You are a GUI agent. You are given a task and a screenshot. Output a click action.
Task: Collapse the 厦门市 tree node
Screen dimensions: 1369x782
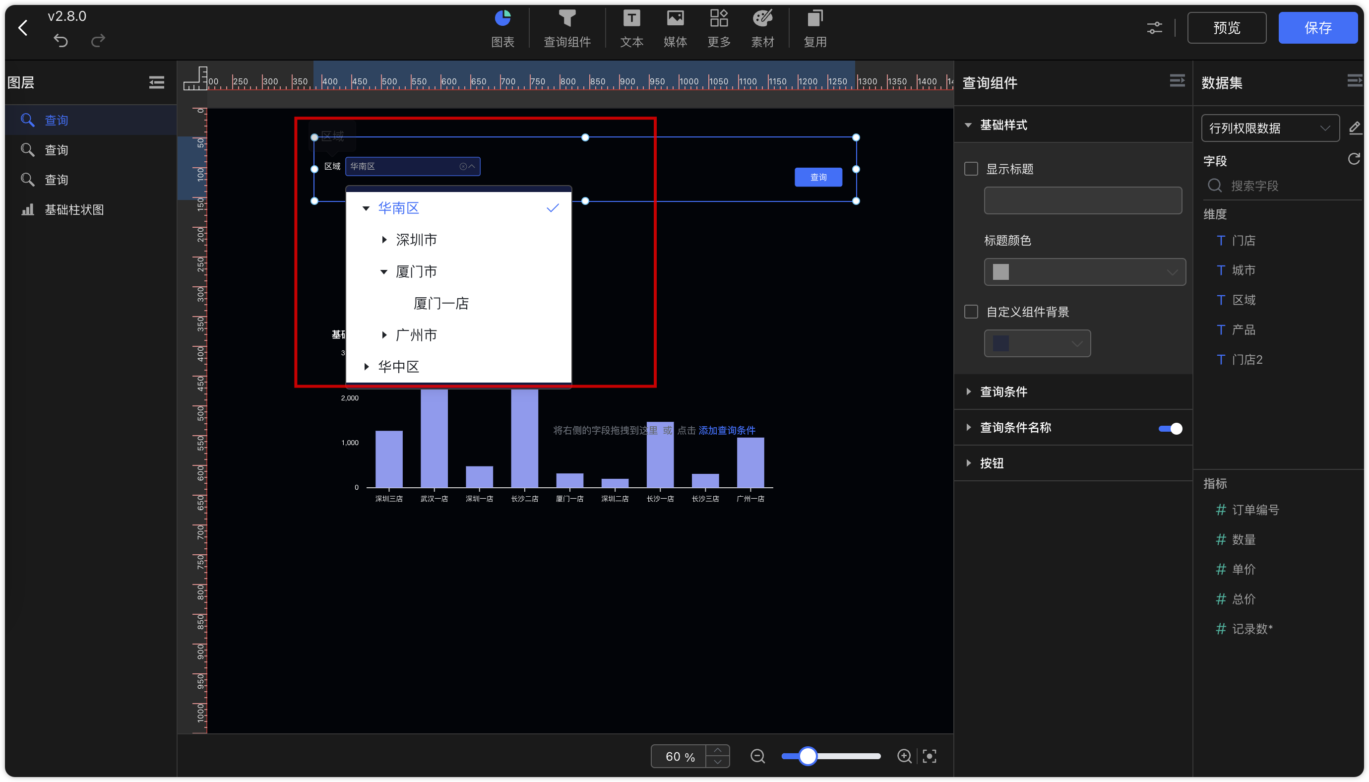pyautogui.click(x=384, y=272)
